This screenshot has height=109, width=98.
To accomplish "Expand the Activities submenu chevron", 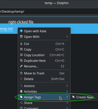I will pos(67,91).
